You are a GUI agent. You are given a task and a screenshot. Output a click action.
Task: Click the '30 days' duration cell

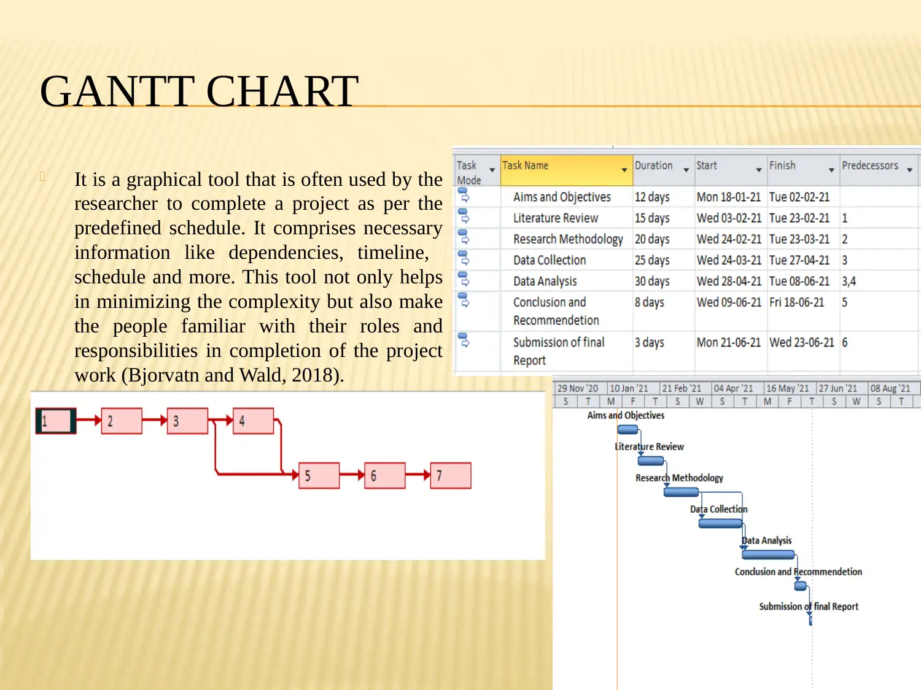click(664, 281)
